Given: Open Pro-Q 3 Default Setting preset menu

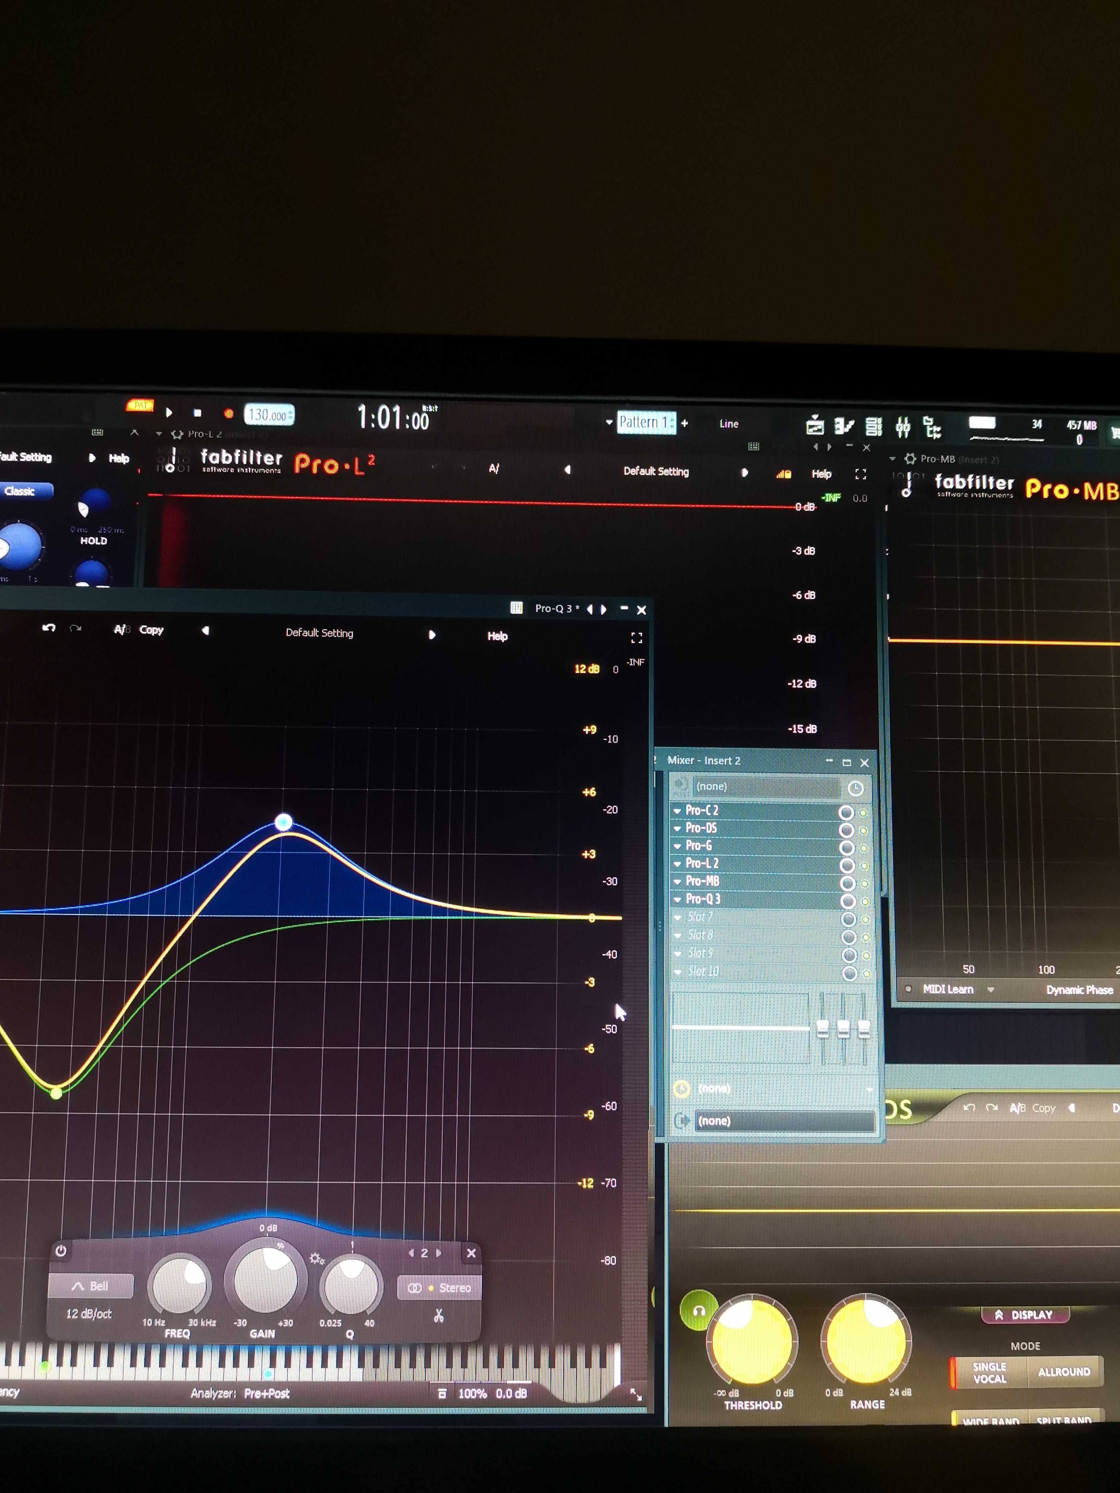Looking at the screenshot, I should pos(319,633).
